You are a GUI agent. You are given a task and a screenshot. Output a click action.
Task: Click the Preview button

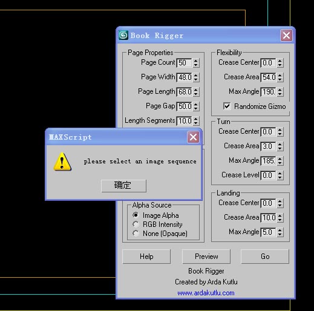[206, 257]
